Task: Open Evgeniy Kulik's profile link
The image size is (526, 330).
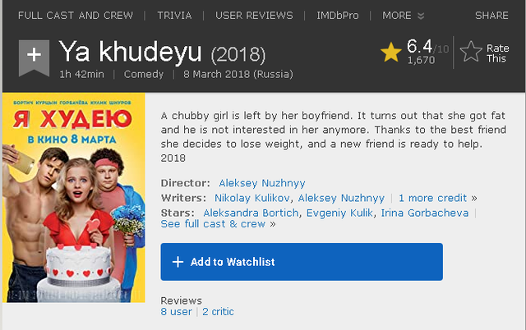Action: click(339, 213)
